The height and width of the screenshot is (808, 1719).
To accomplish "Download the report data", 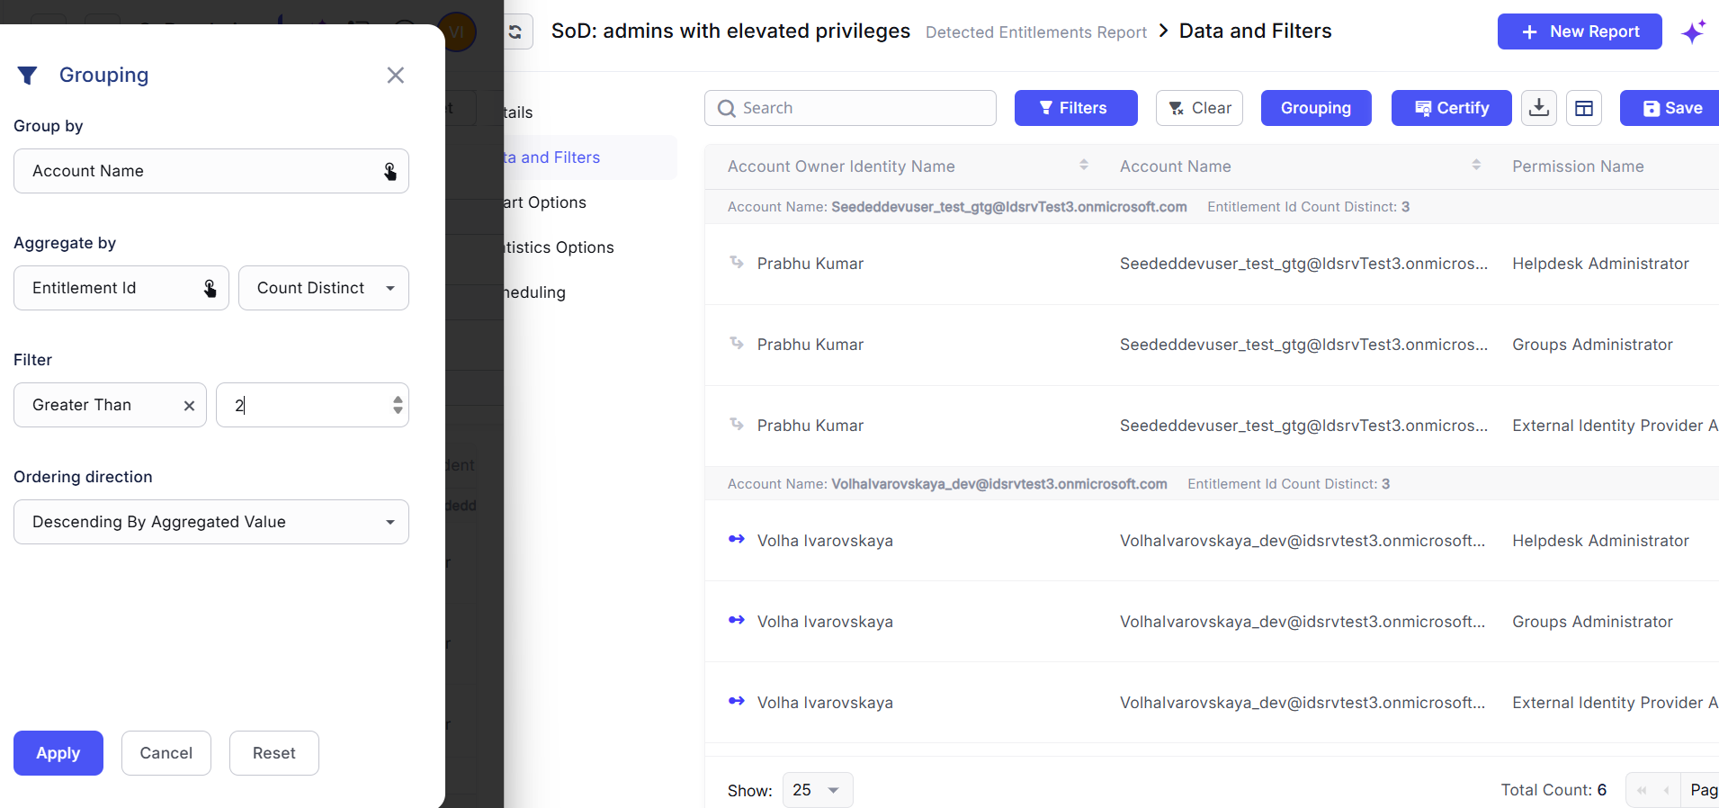I will pos(1539,108).
